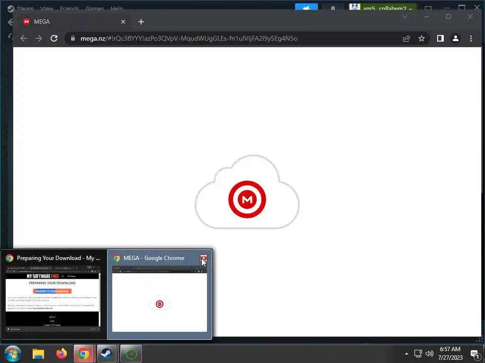Open the Steam menu in Steam window

25,9
